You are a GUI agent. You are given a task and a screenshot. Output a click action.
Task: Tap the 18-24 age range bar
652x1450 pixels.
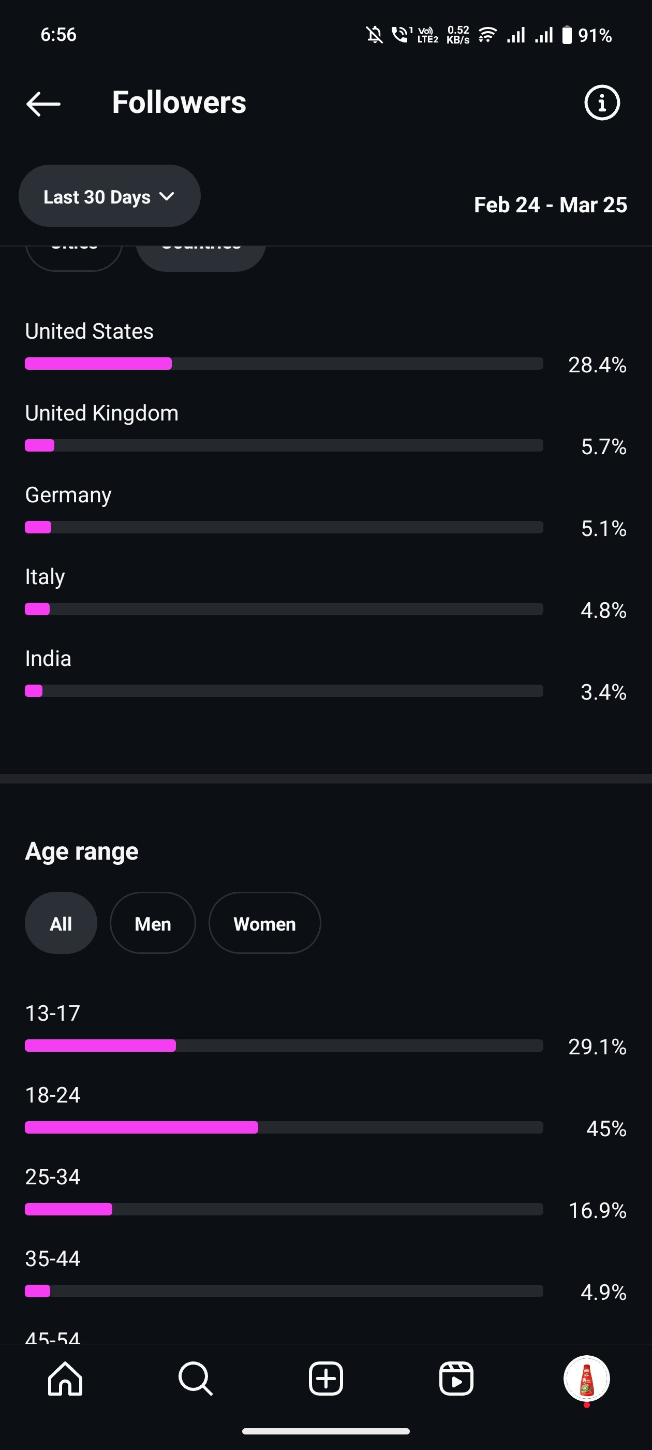click(x=284, y=1127)
